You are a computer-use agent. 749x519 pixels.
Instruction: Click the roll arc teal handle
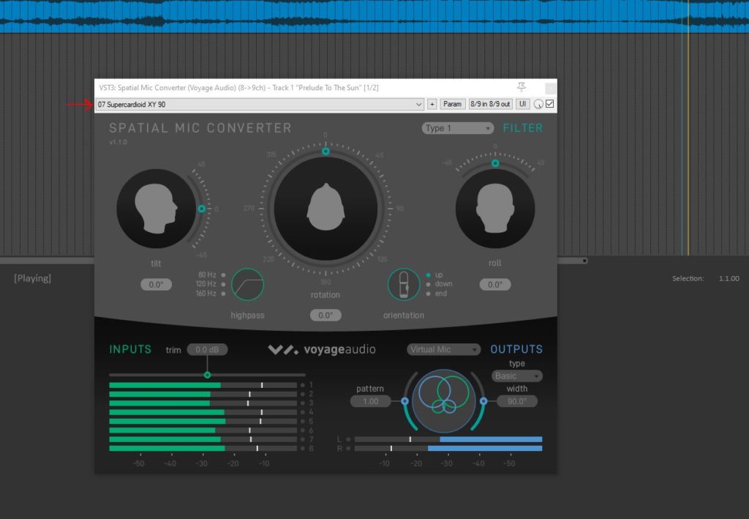pyautogui.click(x=495, y=163)
